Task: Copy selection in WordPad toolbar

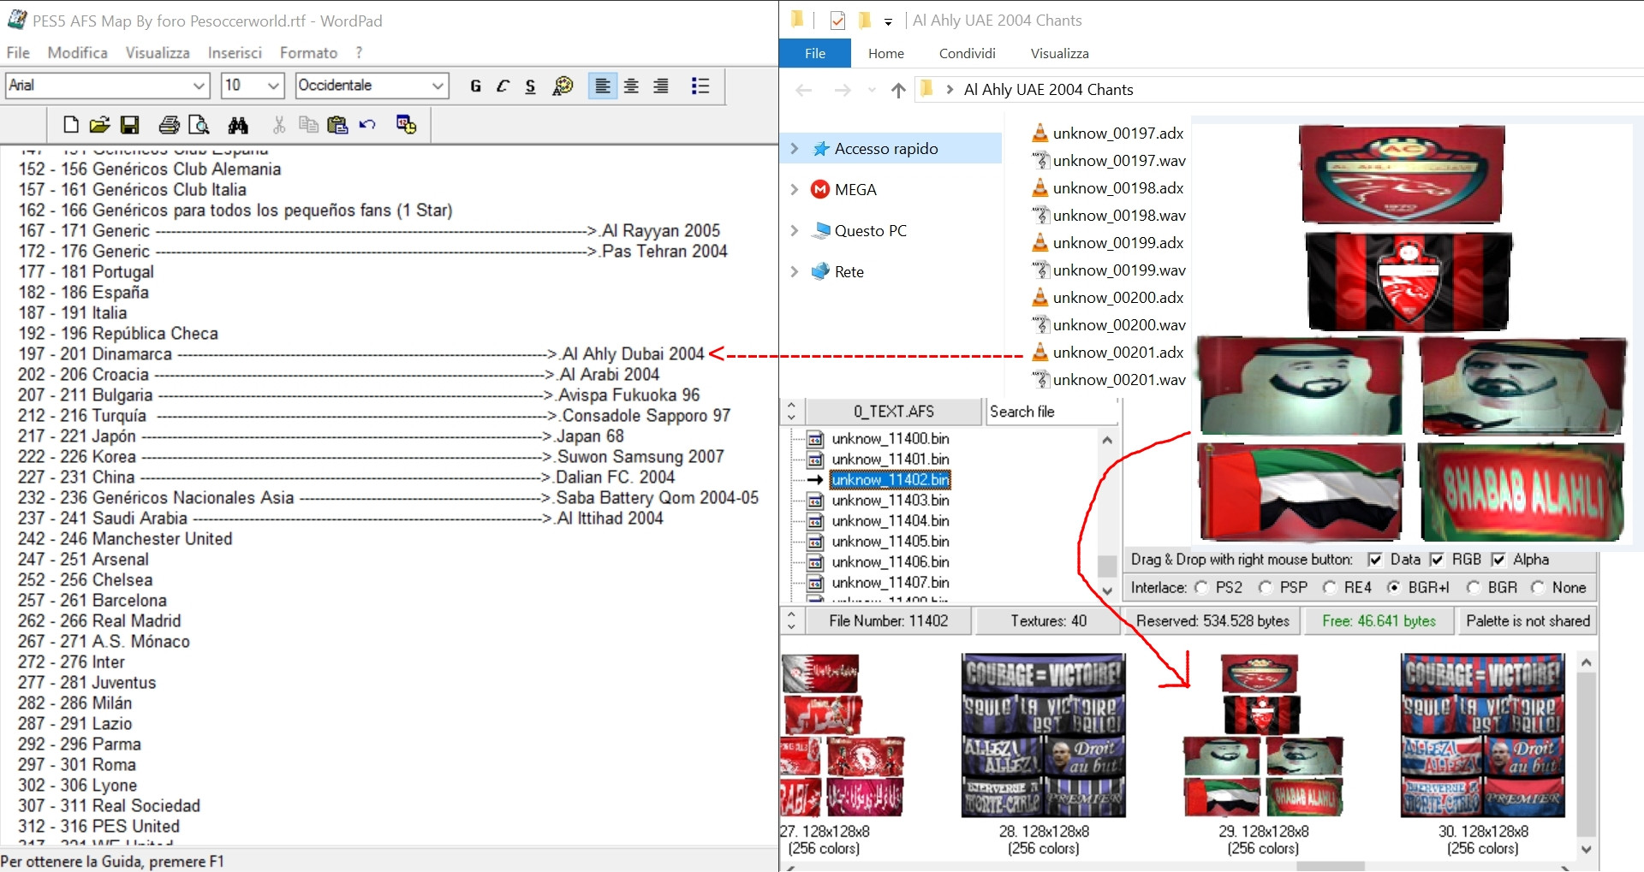Action: [x=308, y=125]
